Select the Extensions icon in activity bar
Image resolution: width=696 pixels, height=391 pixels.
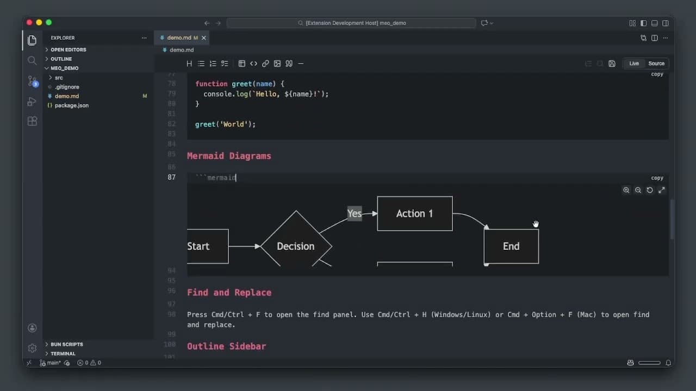click(x=32, y=121)
